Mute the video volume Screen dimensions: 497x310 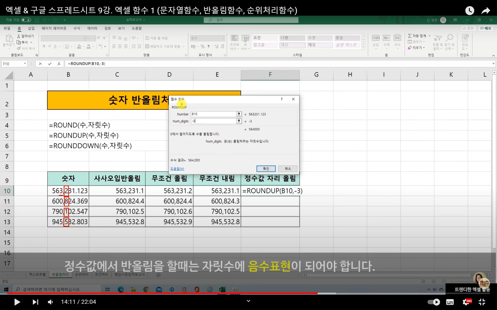coord(51,302)
